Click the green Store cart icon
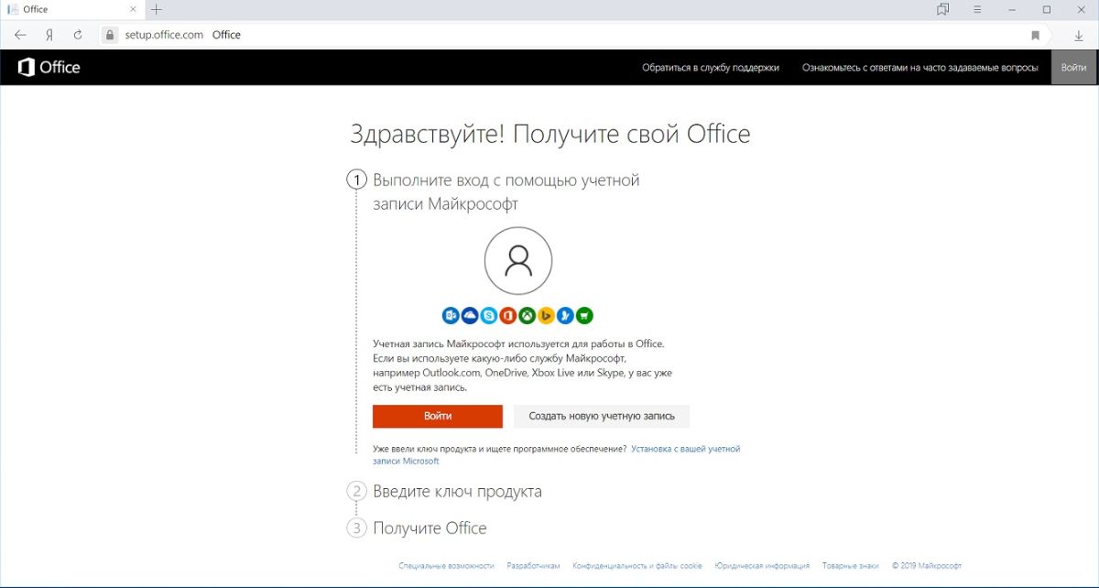The width and height of the screenshot is (1099, 588). (585, 315)
